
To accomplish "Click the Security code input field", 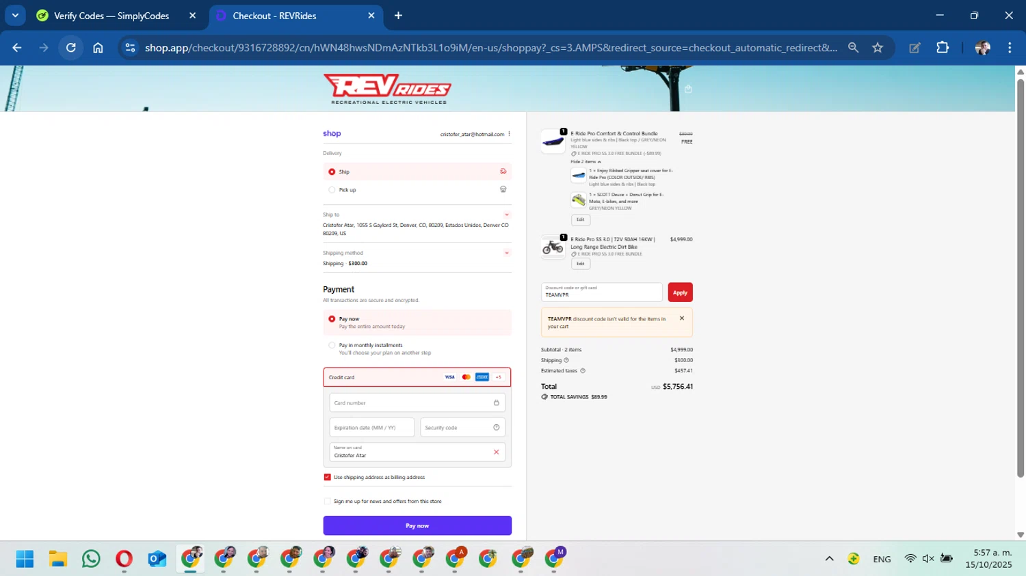I will 462,428.
